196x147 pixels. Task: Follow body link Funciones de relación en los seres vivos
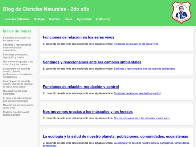[136, 44]
